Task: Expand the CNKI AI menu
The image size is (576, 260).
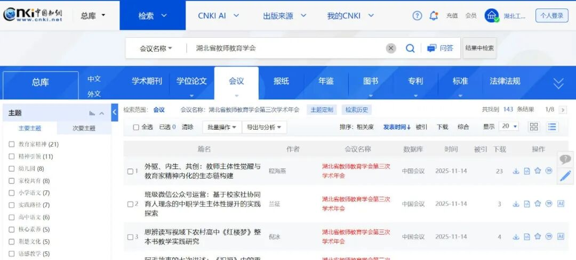Action: pyautogui.click(x=219, y=15)
